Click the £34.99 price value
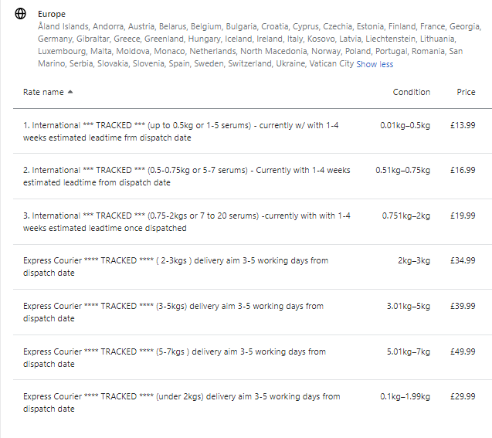The image size is (492, 438). pyautogui.click(x=463, y=261)
